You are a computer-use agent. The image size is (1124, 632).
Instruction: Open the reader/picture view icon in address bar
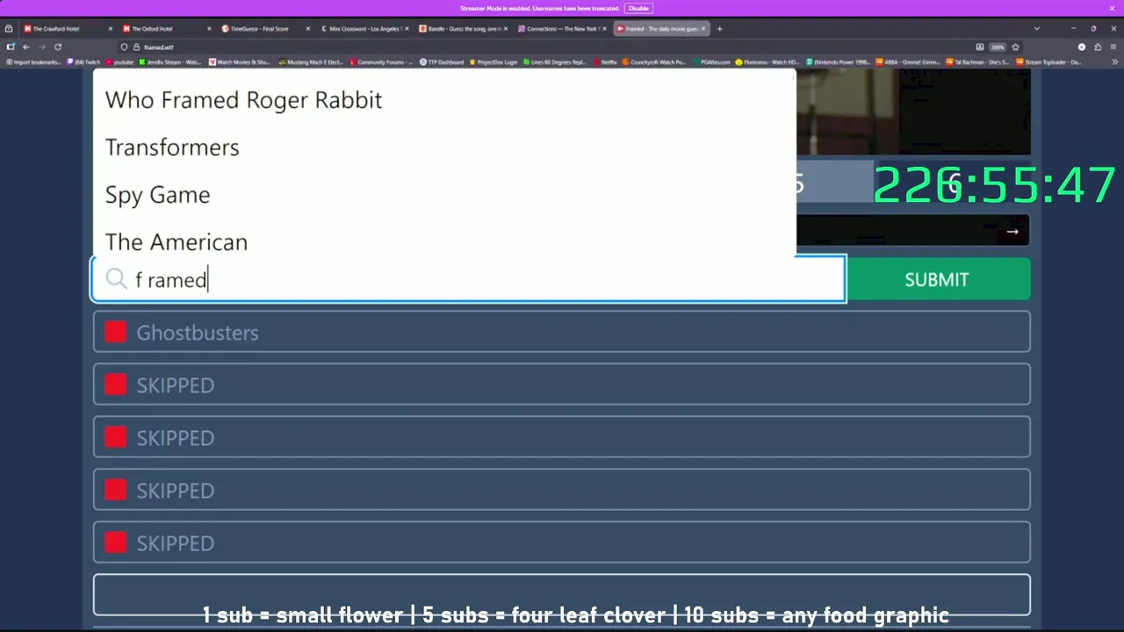pyautogui.click(x=980, y=47)
